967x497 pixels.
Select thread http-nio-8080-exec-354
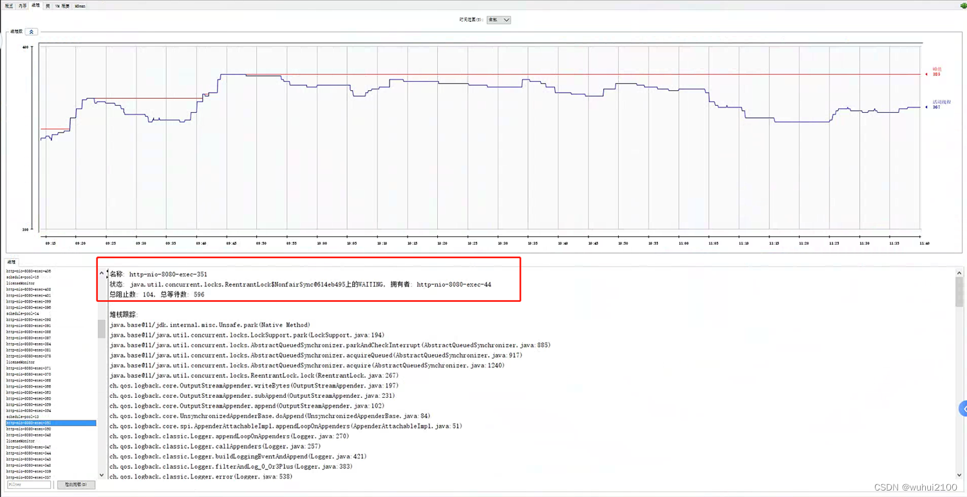[x=28, y=411]
